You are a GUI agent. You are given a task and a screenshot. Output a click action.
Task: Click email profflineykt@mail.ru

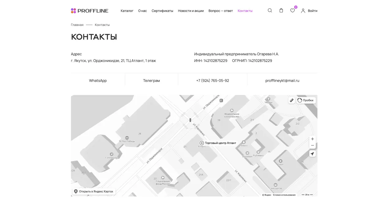(282, 80)
